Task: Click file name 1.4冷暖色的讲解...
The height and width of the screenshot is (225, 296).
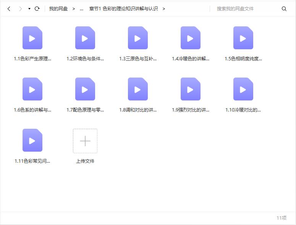Action: 191,59
